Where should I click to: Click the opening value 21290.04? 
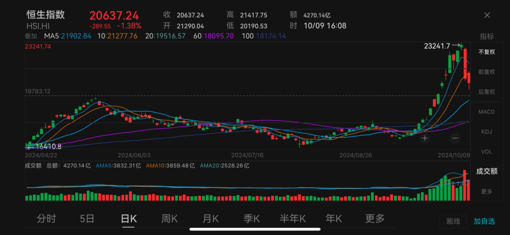coord(190,26)
